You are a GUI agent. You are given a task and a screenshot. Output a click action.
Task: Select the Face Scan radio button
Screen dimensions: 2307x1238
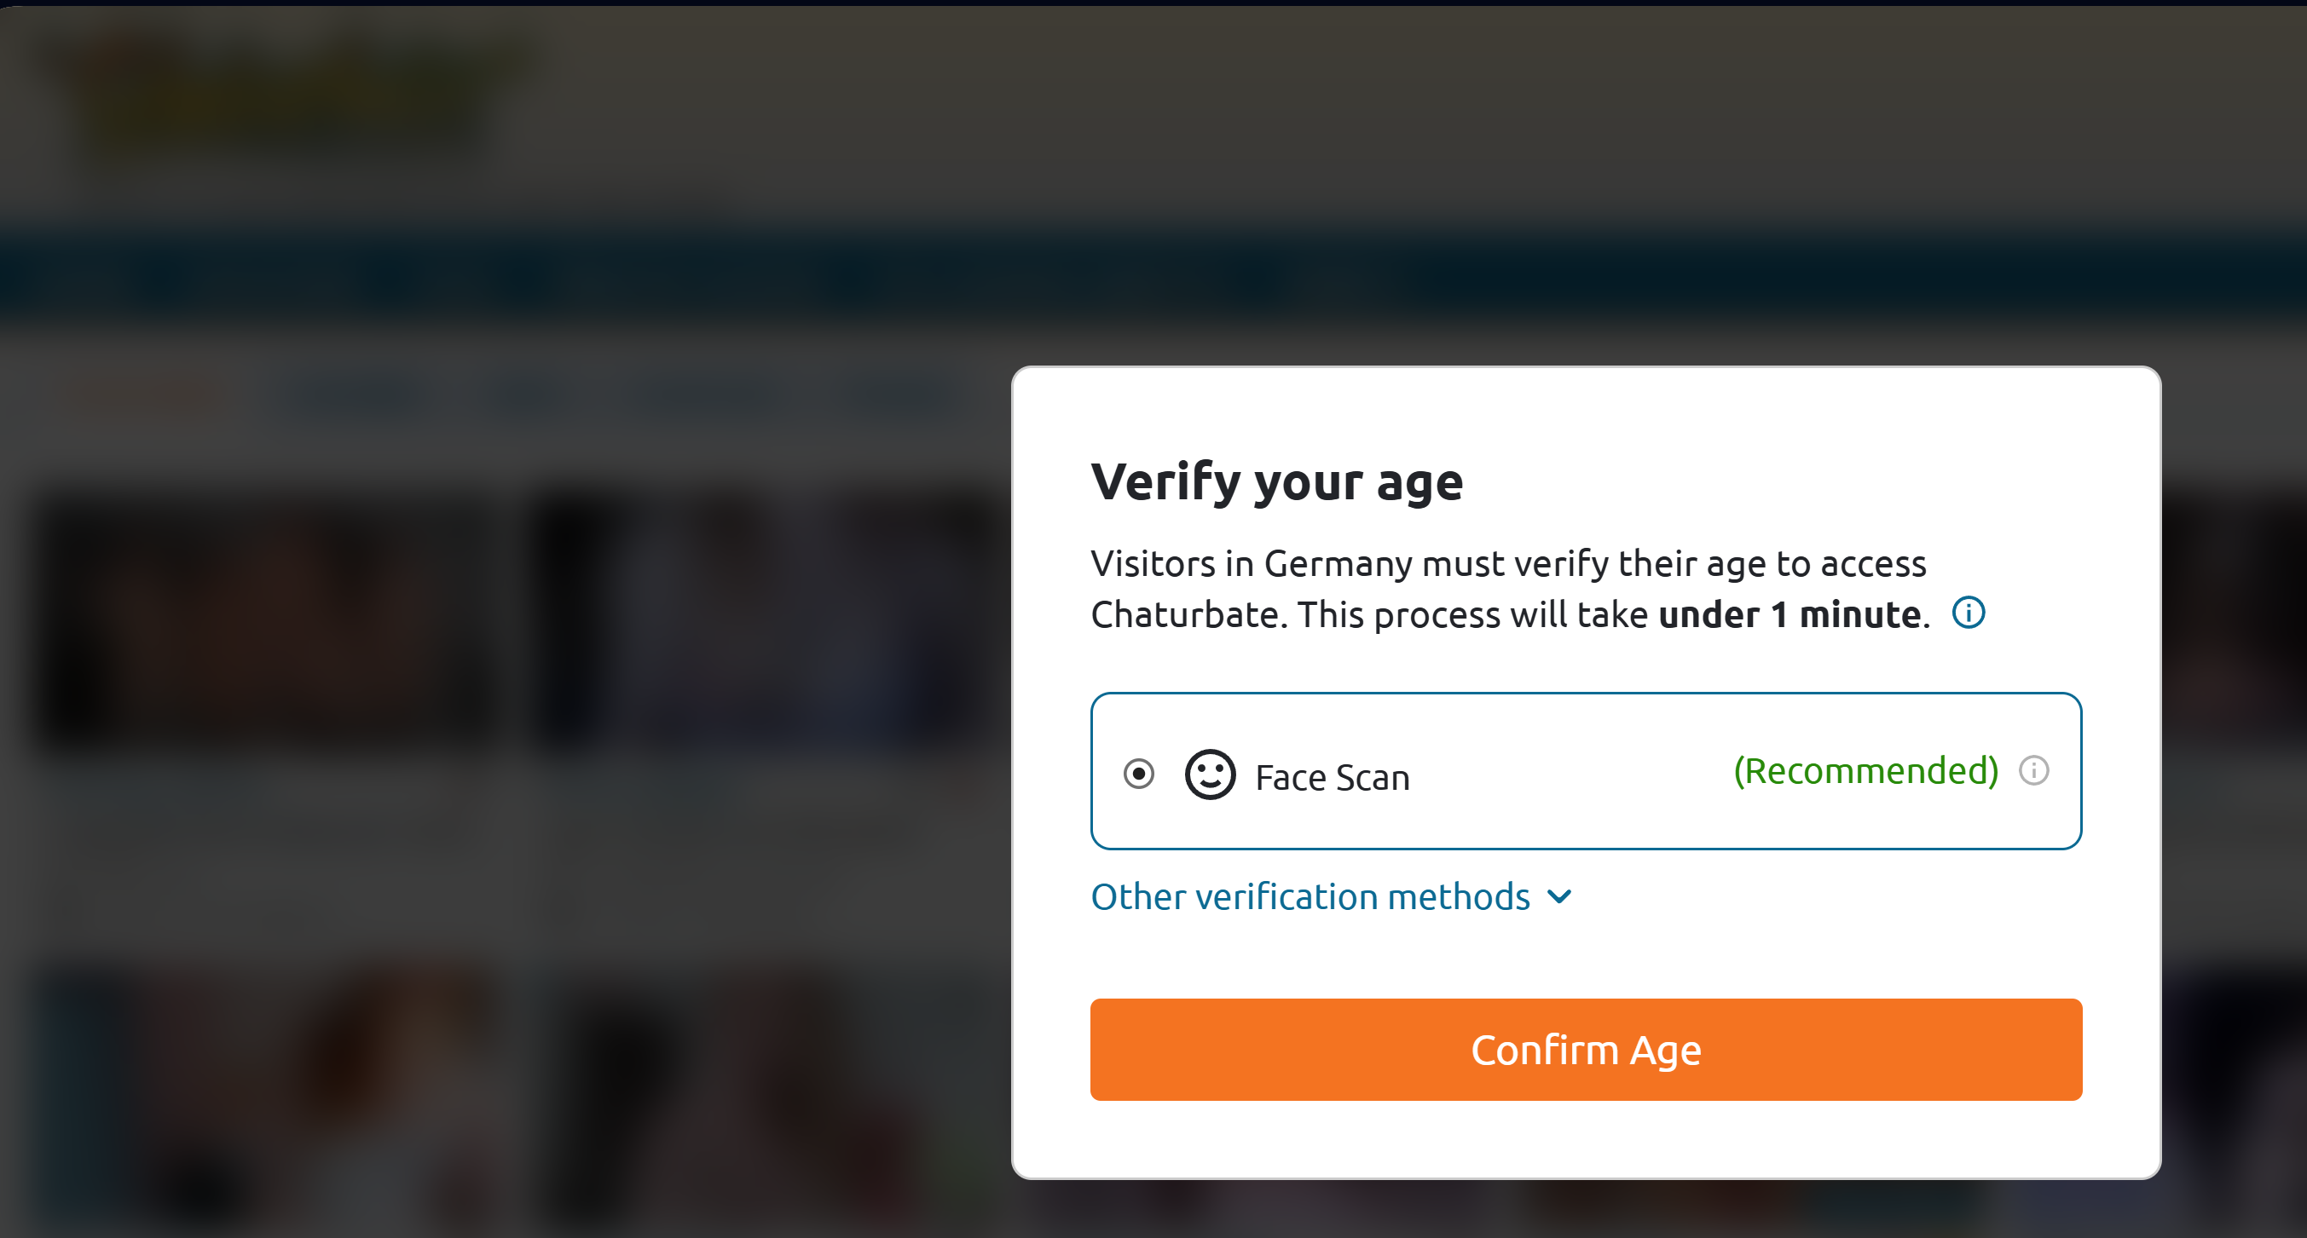click(1138, 774)
